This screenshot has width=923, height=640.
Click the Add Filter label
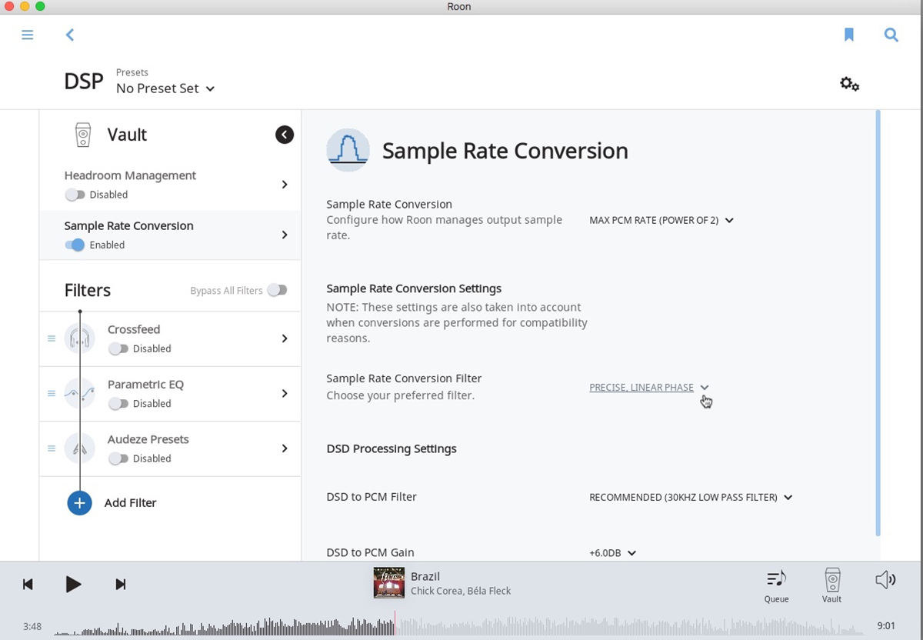click(x=130, y=503)
